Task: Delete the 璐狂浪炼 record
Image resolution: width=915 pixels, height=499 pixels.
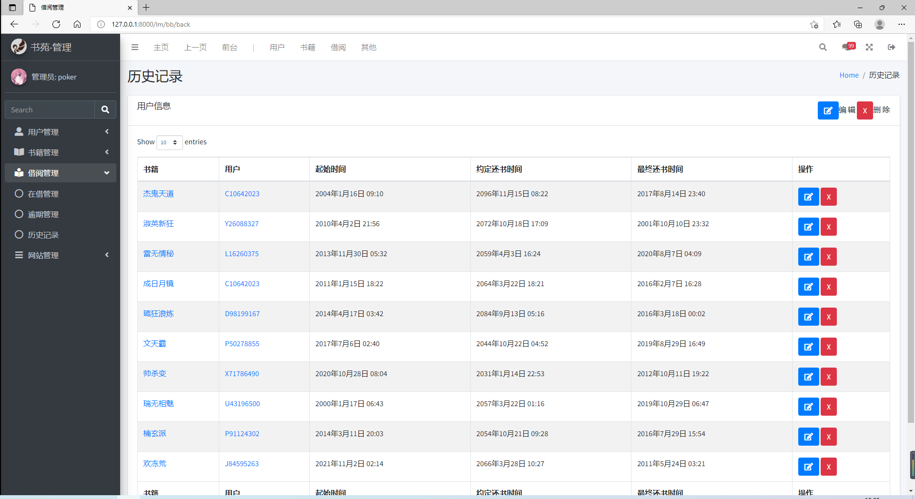Action: pos(828,317)
